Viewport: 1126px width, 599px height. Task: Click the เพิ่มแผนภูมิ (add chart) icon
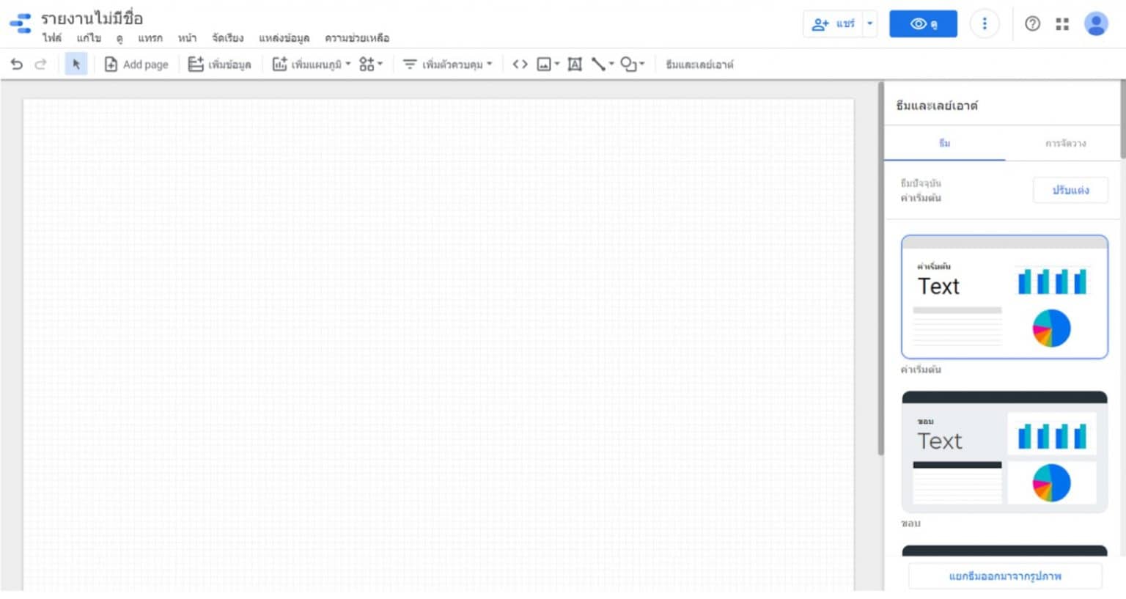tap(280, 65)
